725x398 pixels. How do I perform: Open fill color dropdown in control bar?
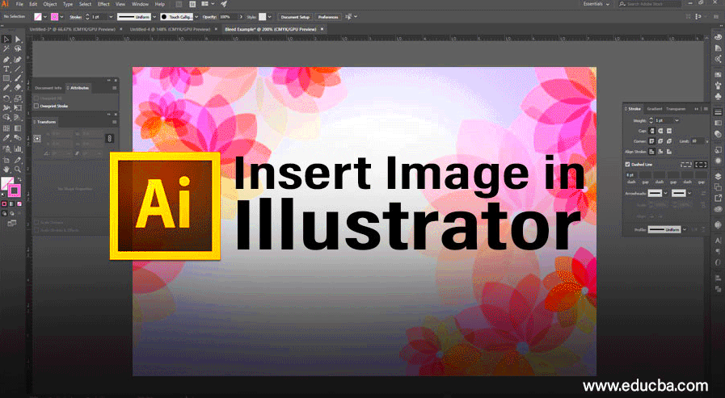(44, 17)
